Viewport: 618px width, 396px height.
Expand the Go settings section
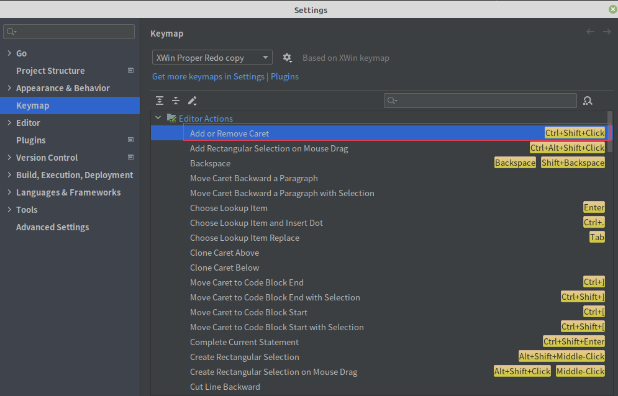(9, 53)
